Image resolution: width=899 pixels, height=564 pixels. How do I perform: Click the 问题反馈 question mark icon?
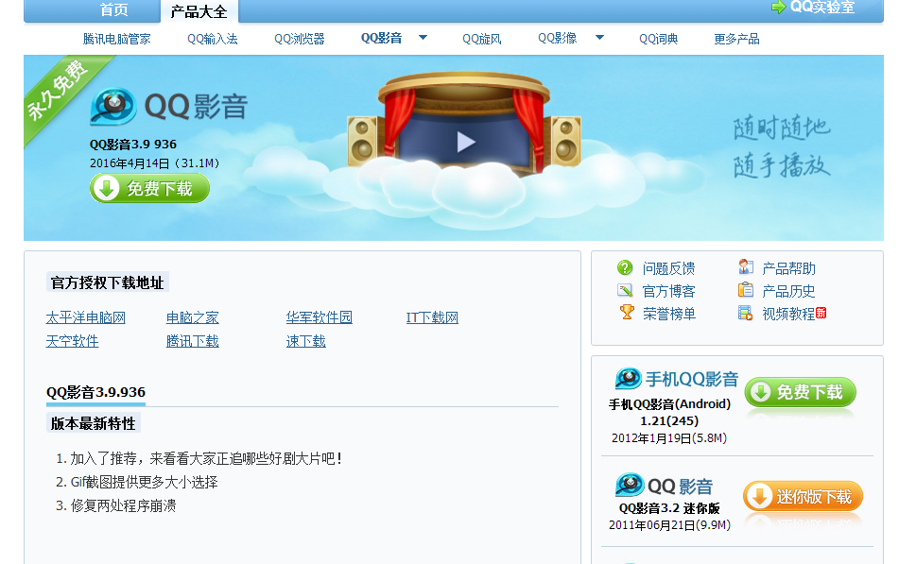[x=624, y=268]
